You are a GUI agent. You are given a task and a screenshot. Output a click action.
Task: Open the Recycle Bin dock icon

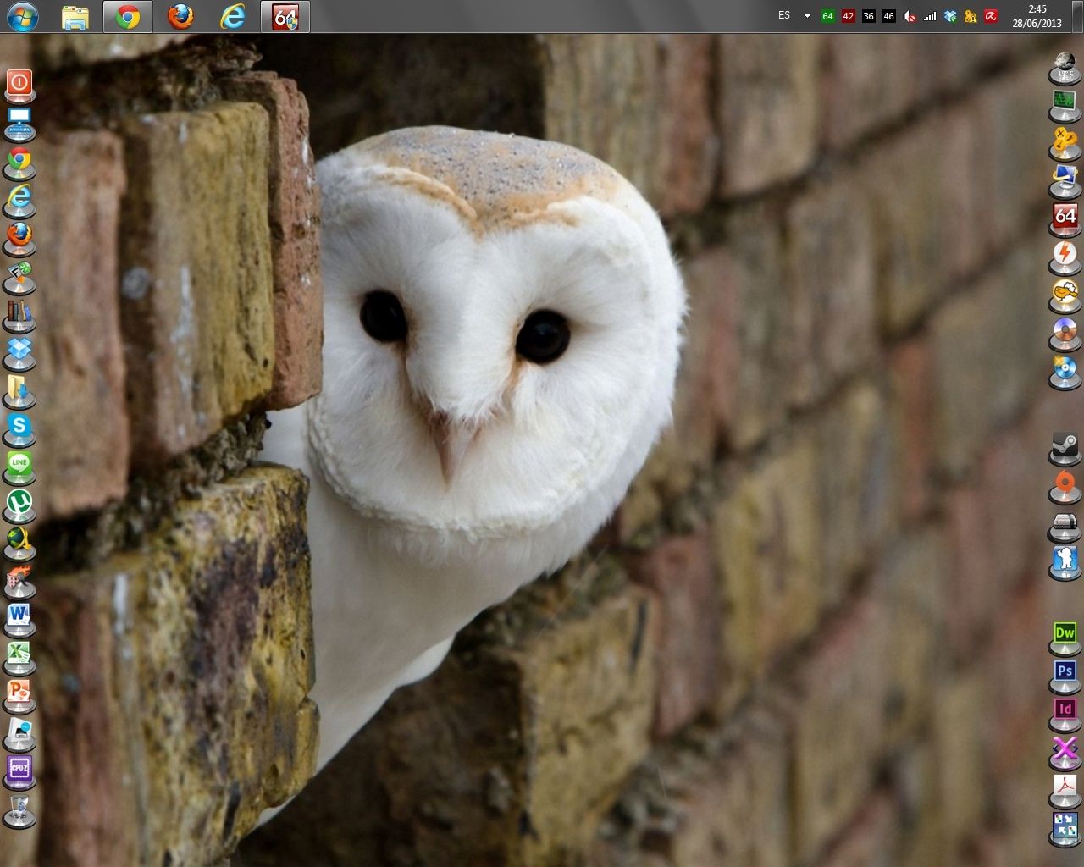19,809
